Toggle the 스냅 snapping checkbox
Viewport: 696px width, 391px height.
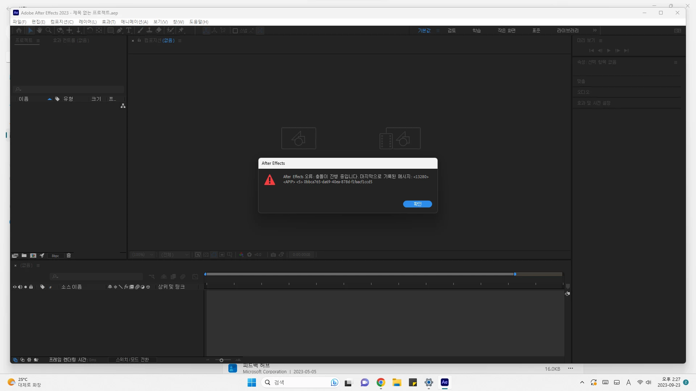(x=235, y=31)
